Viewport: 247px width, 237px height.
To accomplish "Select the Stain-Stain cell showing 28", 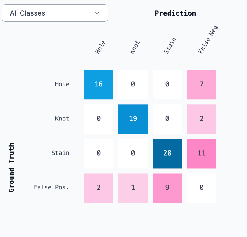I will click(167, 154).
